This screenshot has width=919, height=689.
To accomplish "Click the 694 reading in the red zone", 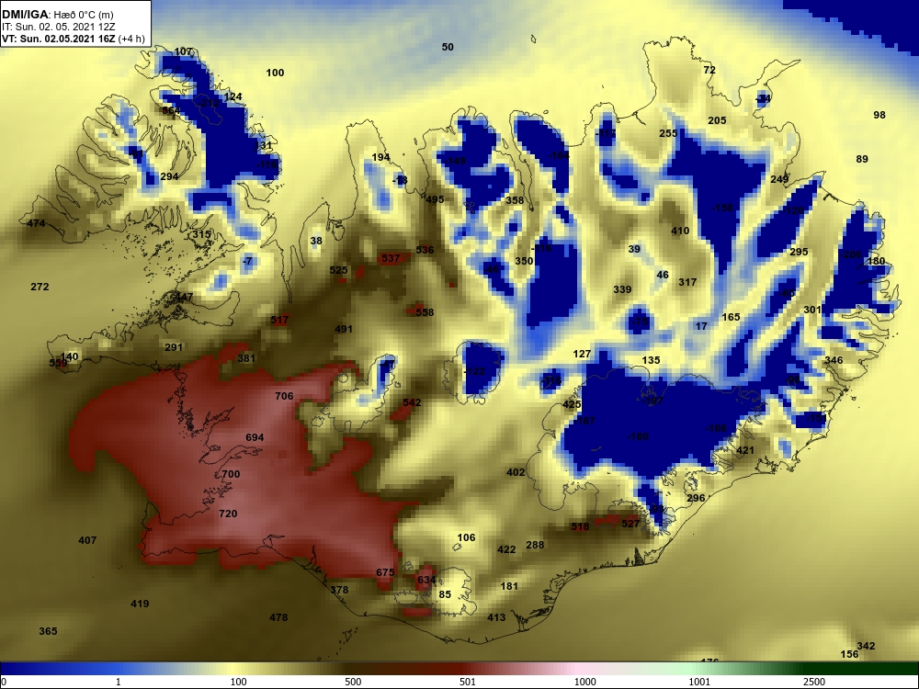I will tap(255, 437).
